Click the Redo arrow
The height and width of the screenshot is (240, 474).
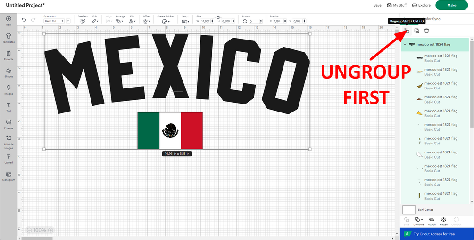33,20
